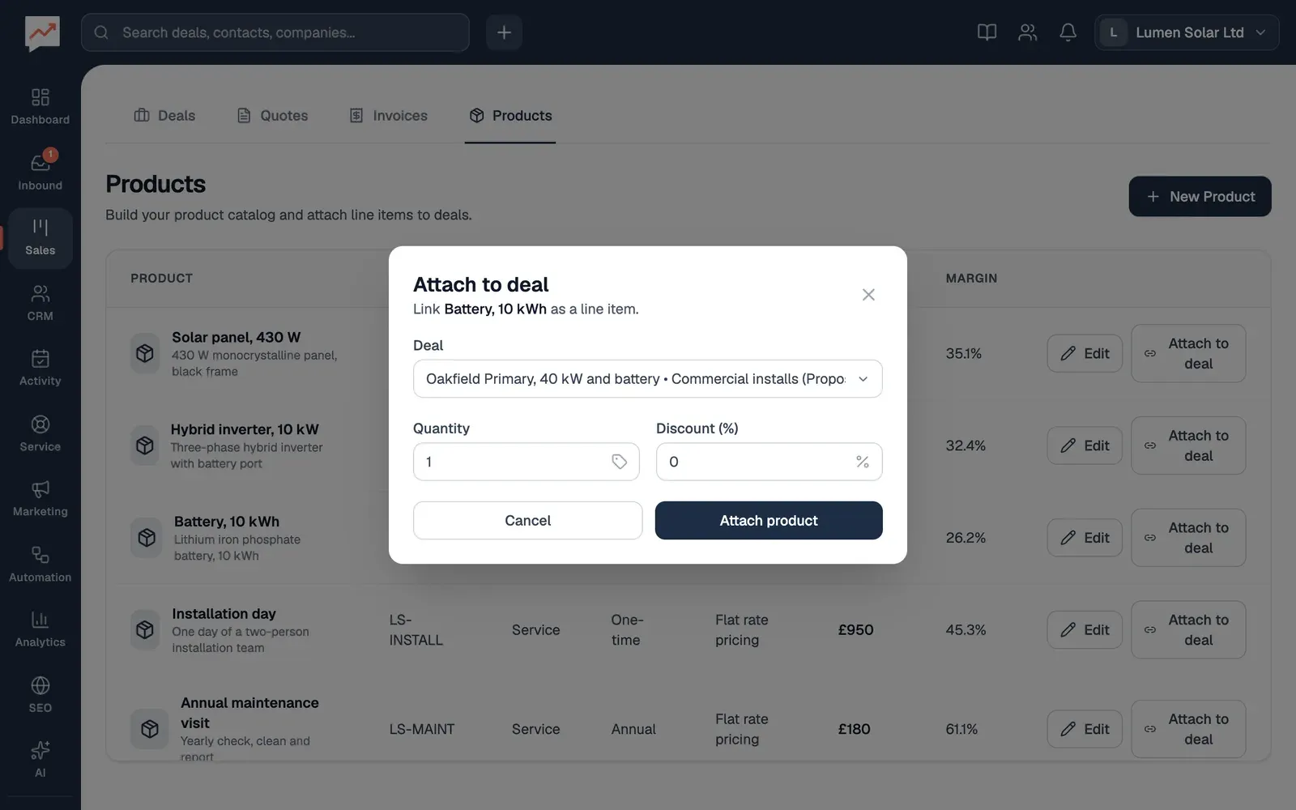Edit the Annual maintenance visit product

pos(1085,729)
